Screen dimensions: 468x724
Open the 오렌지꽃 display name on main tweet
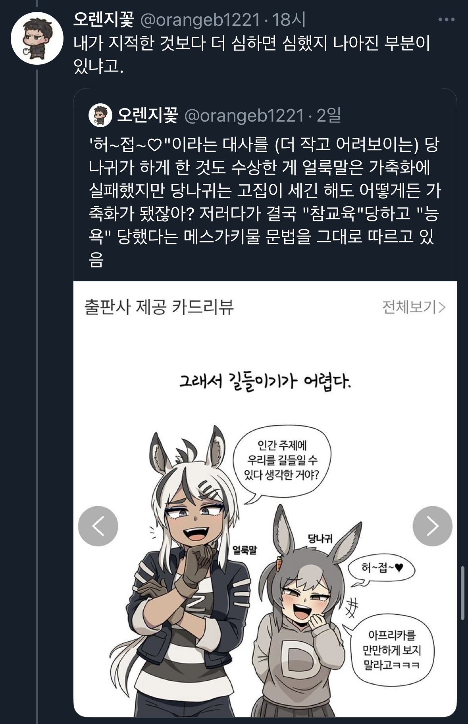[104, 19]
